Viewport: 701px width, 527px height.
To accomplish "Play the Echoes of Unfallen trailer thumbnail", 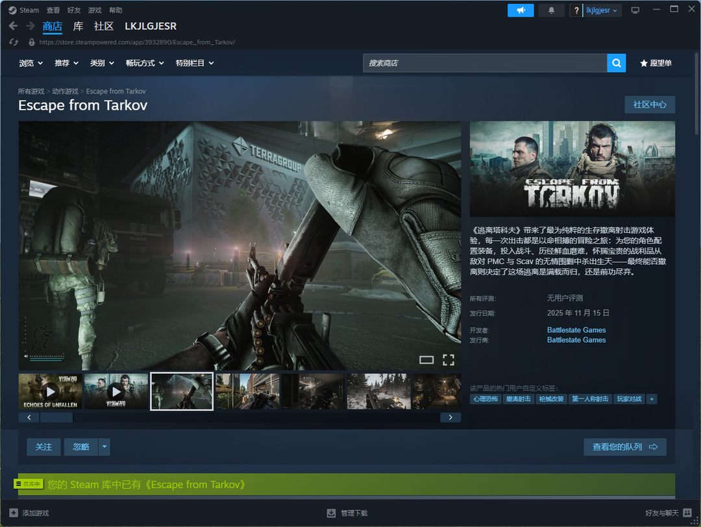I will [51, 391].
